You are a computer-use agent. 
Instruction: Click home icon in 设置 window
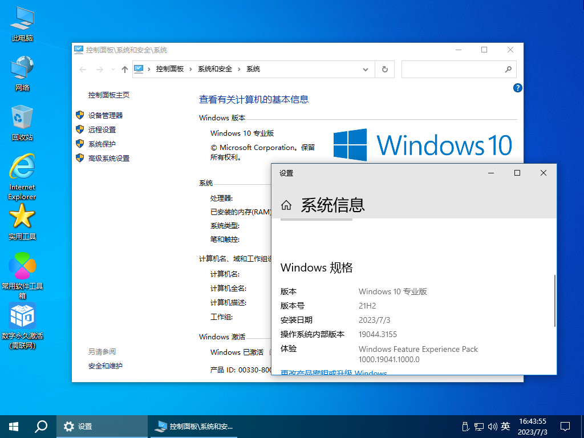coord(286,205)
